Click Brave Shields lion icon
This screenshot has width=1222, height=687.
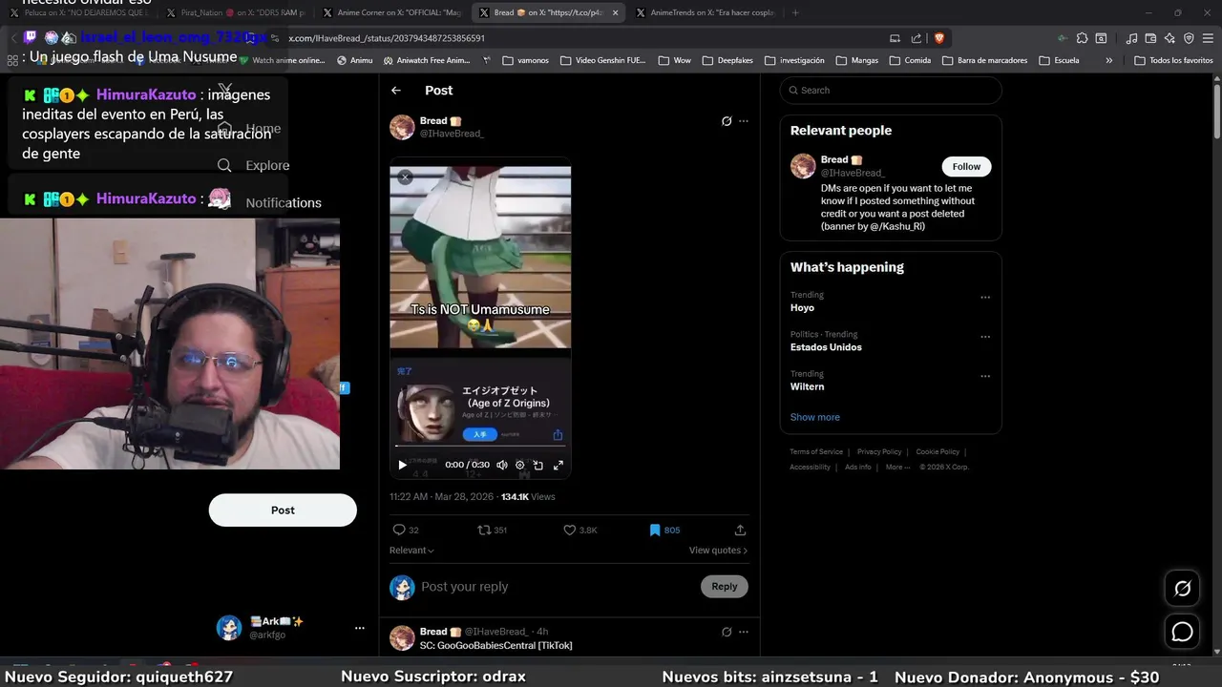pyautogui.click(x=938, y=38)
